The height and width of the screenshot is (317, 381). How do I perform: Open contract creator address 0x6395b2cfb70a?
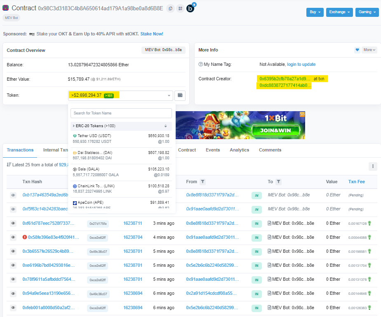point(285,79)
